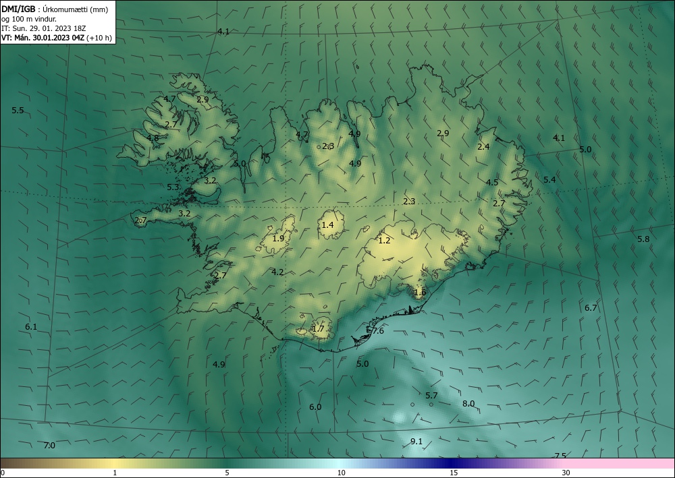Click the 5.5 value west of Westfjords
The height and width of the screenshot is (478, 675).
(18, 111)
